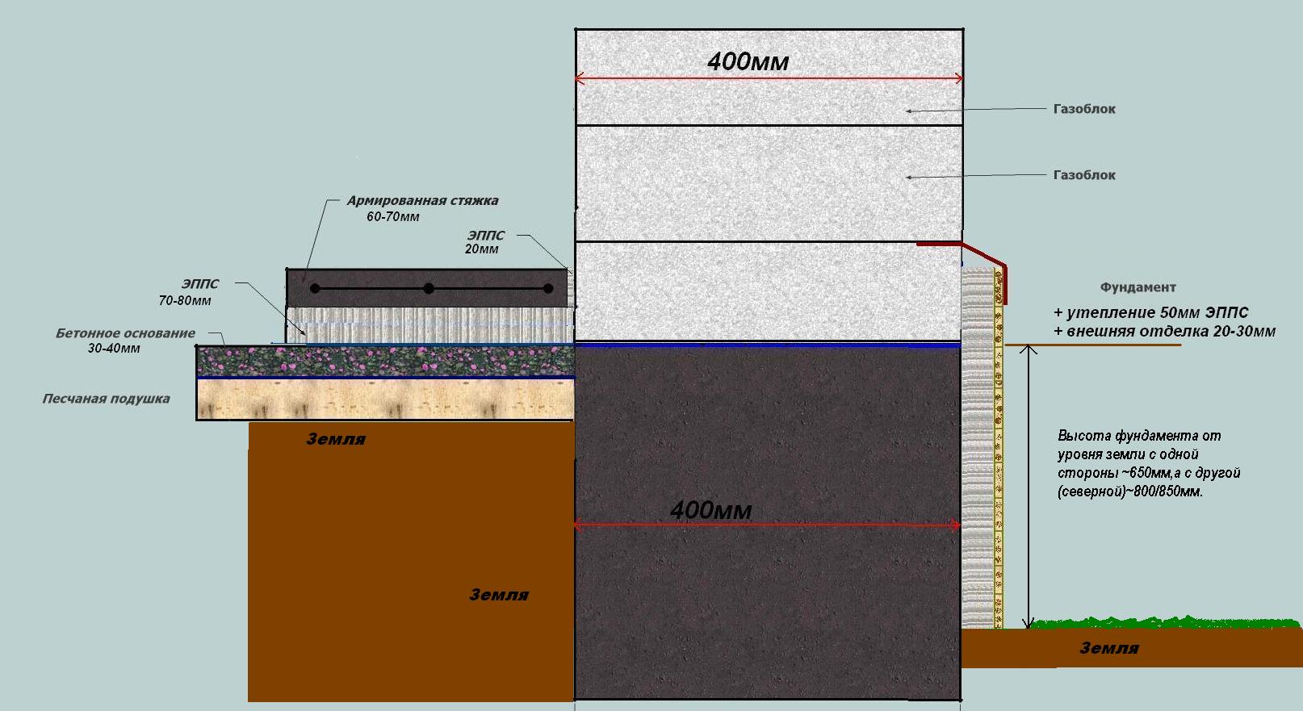This screenshot has width=1303, height=711.
Task: Click the Бетонное основание label
Action: coord(125,341)
